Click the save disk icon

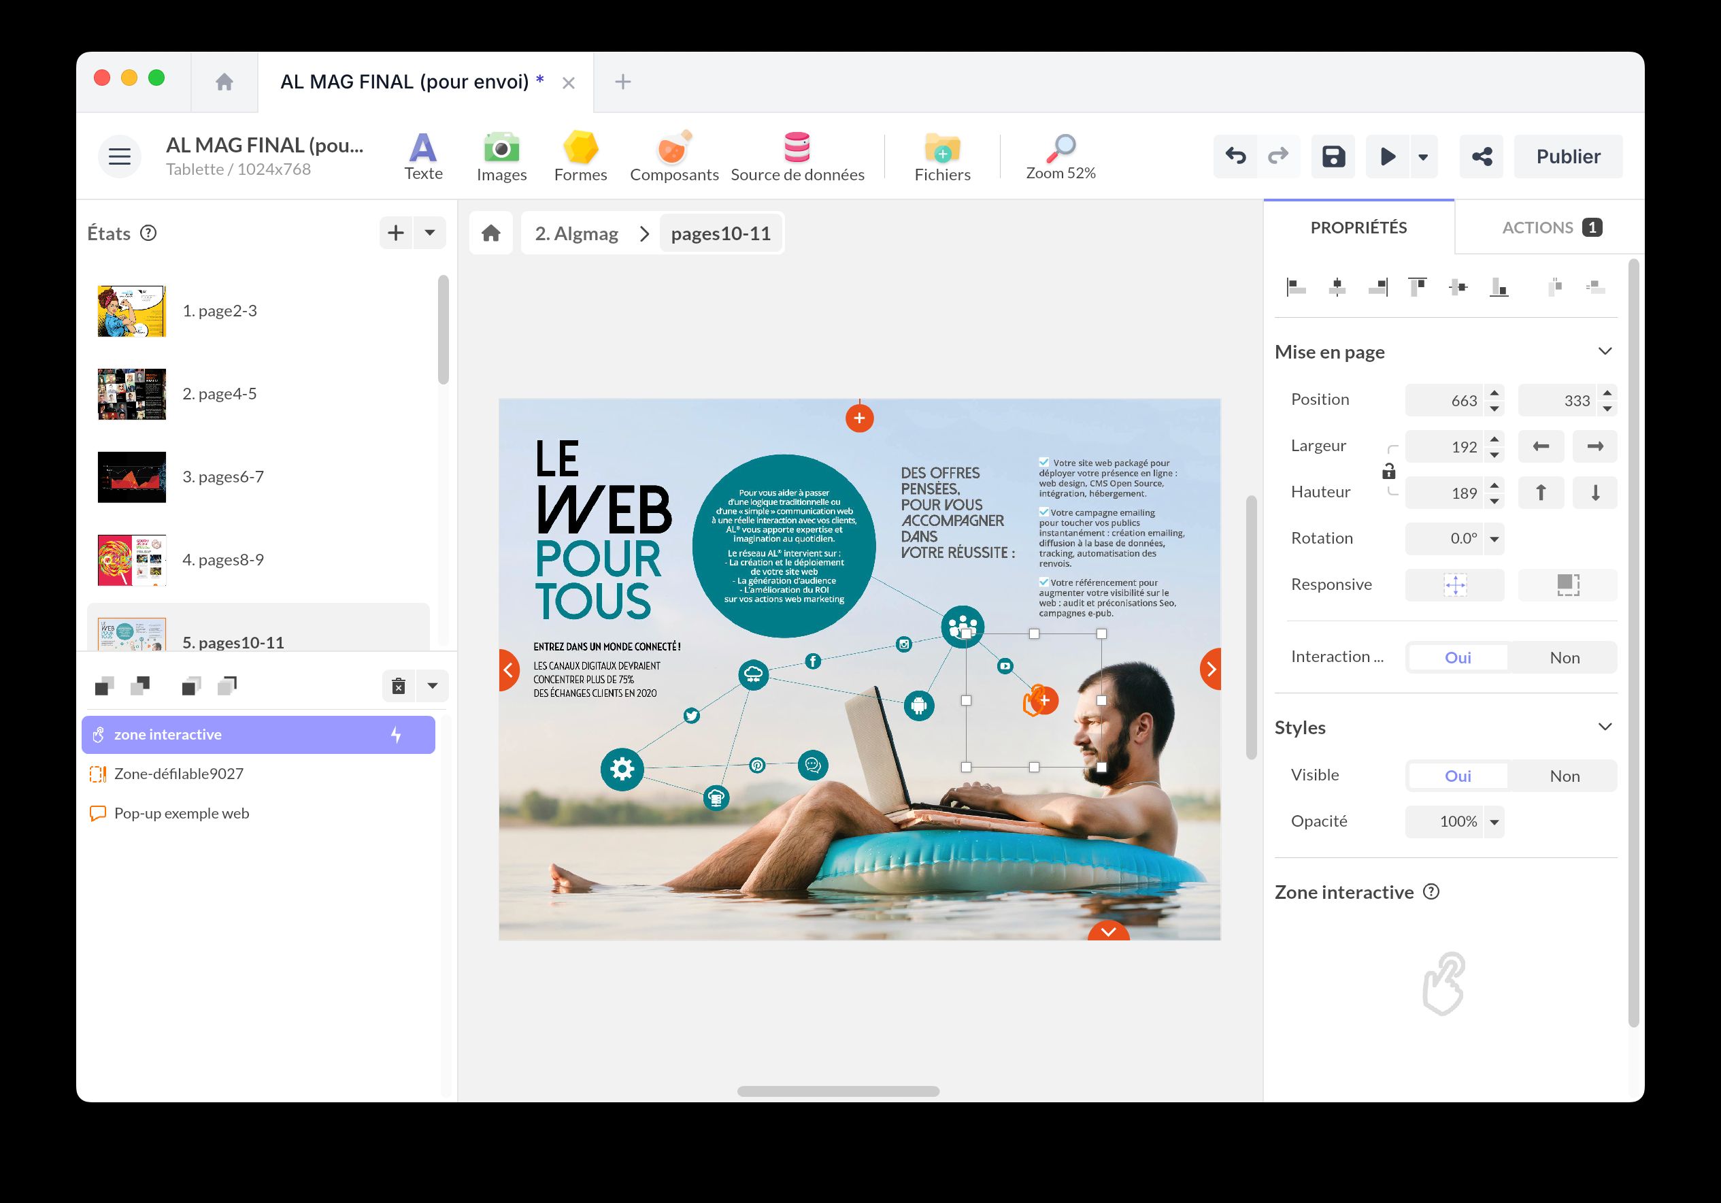[x=1333, y=156]
